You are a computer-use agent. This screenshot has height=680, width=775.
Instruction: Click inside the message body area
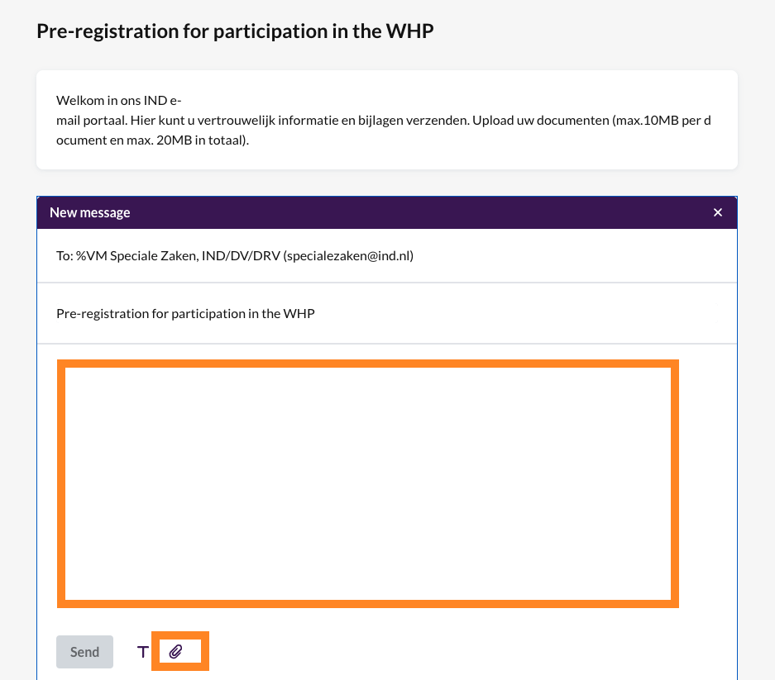[368, 483]
